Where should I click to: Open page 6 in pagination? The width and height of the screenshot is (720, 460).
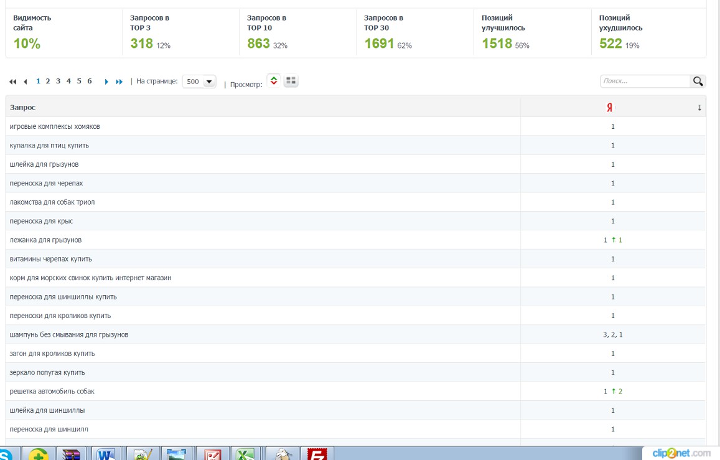click(90, 82)
